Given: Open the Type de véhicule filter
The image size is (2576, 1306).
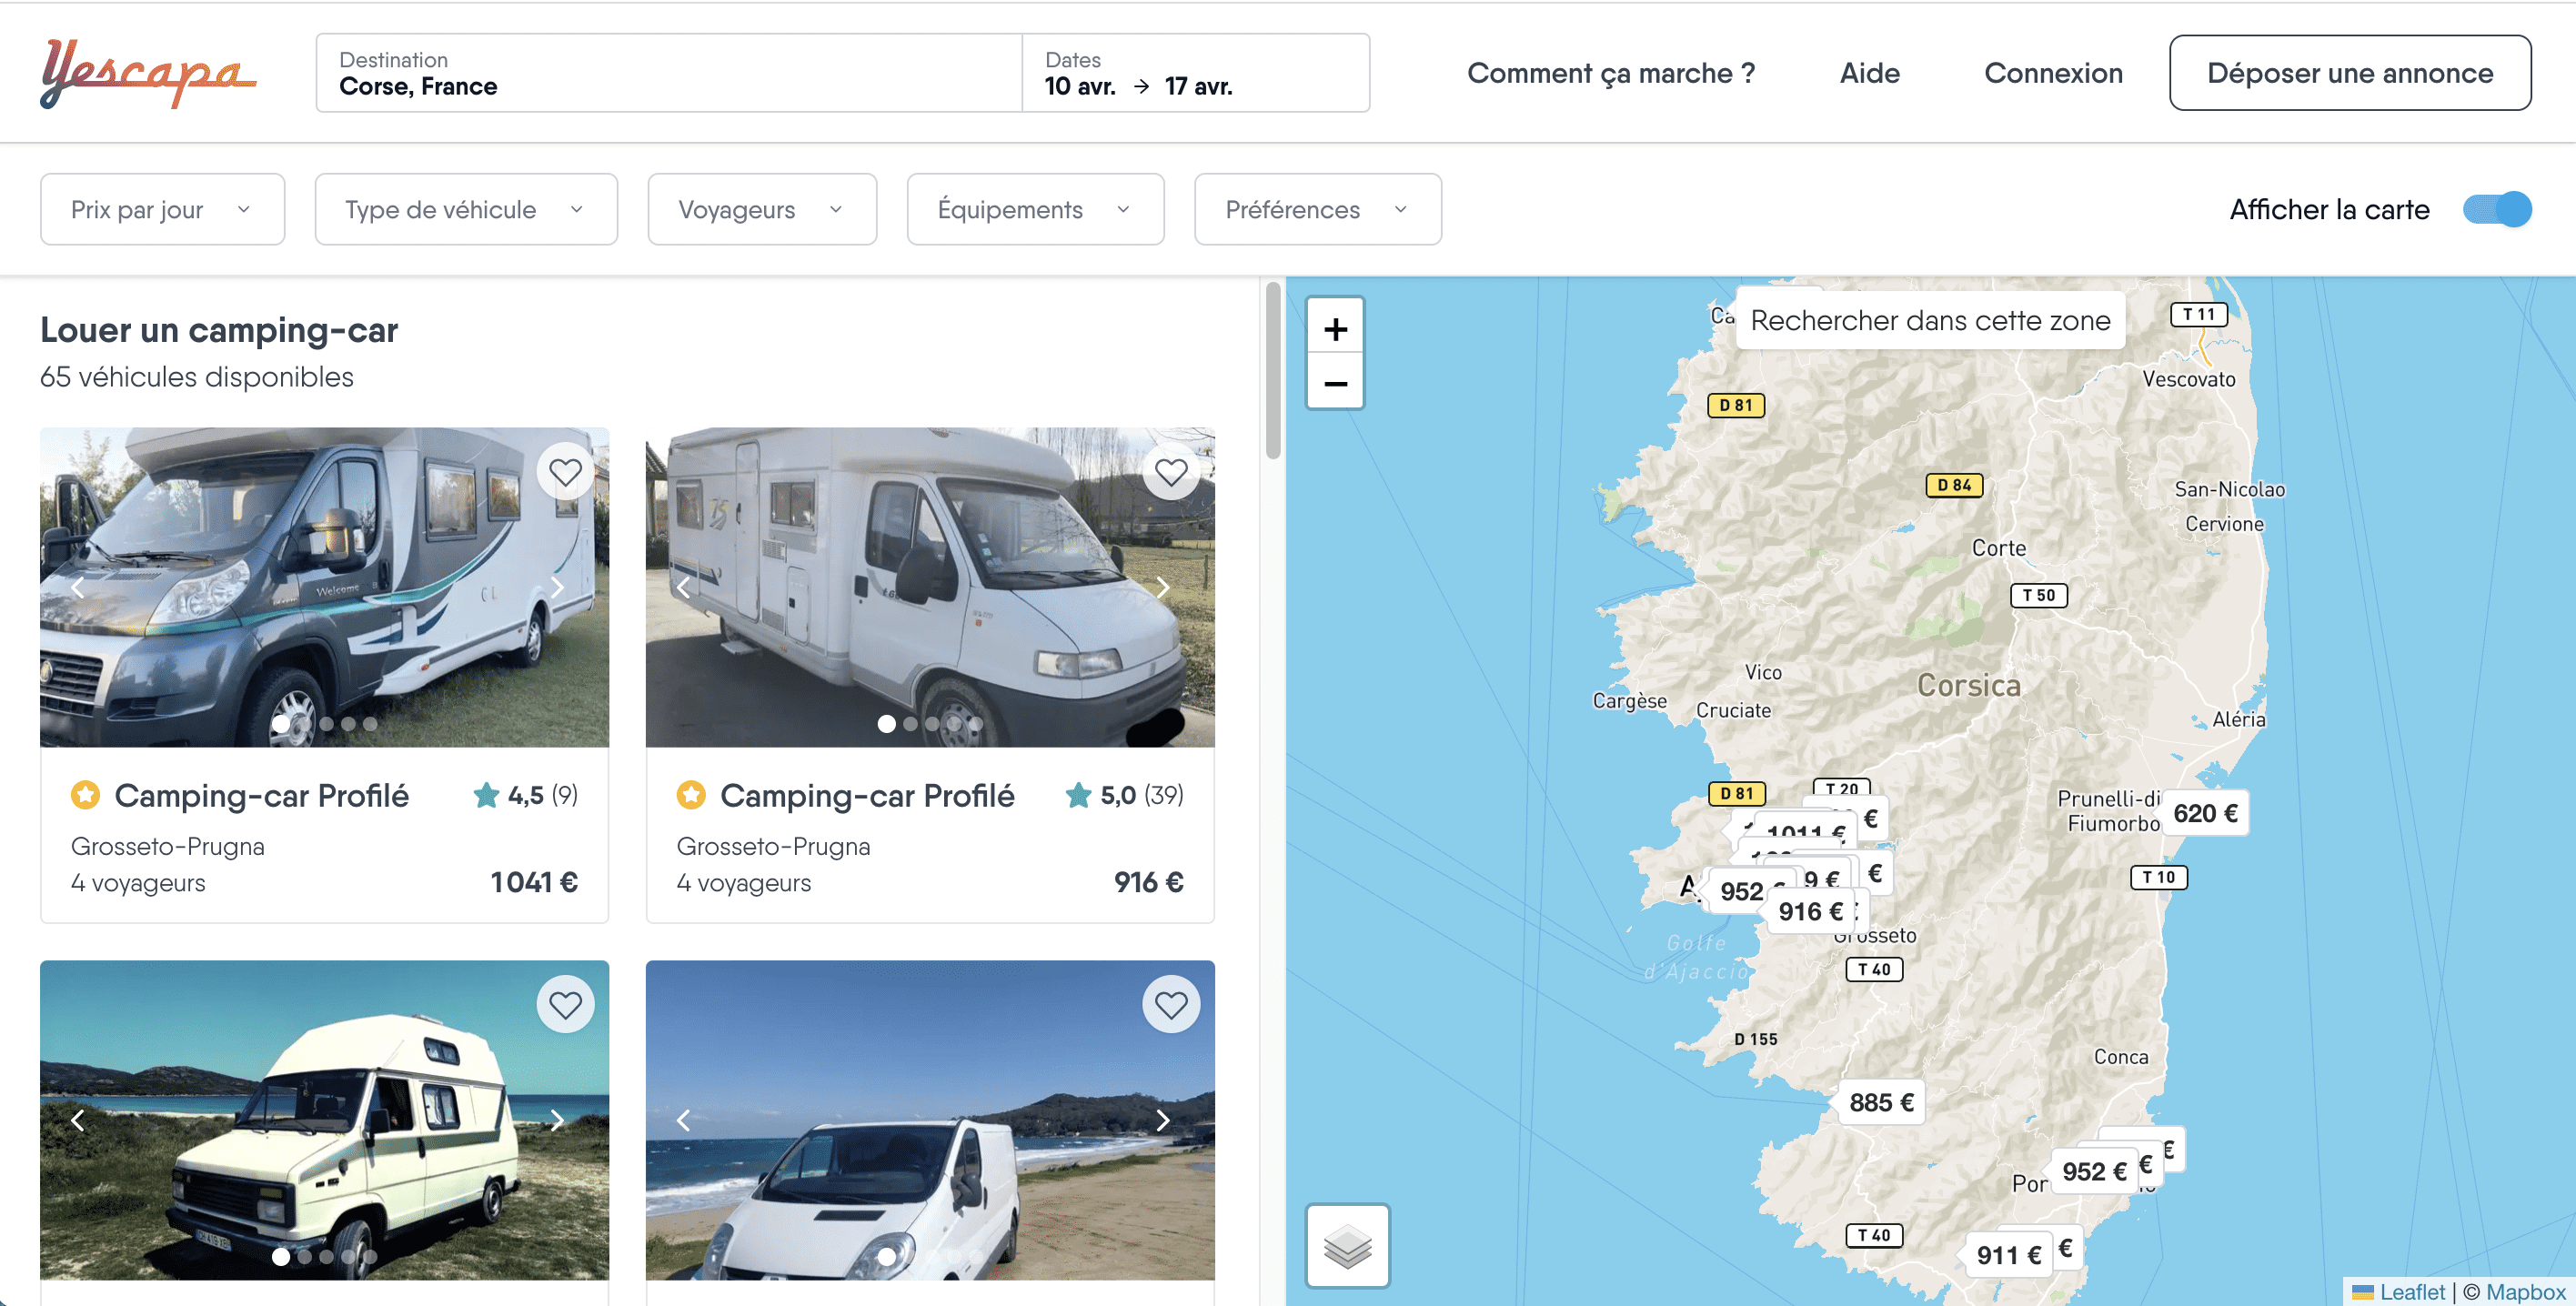Looking at the screenshot, I should click(466, 209).
